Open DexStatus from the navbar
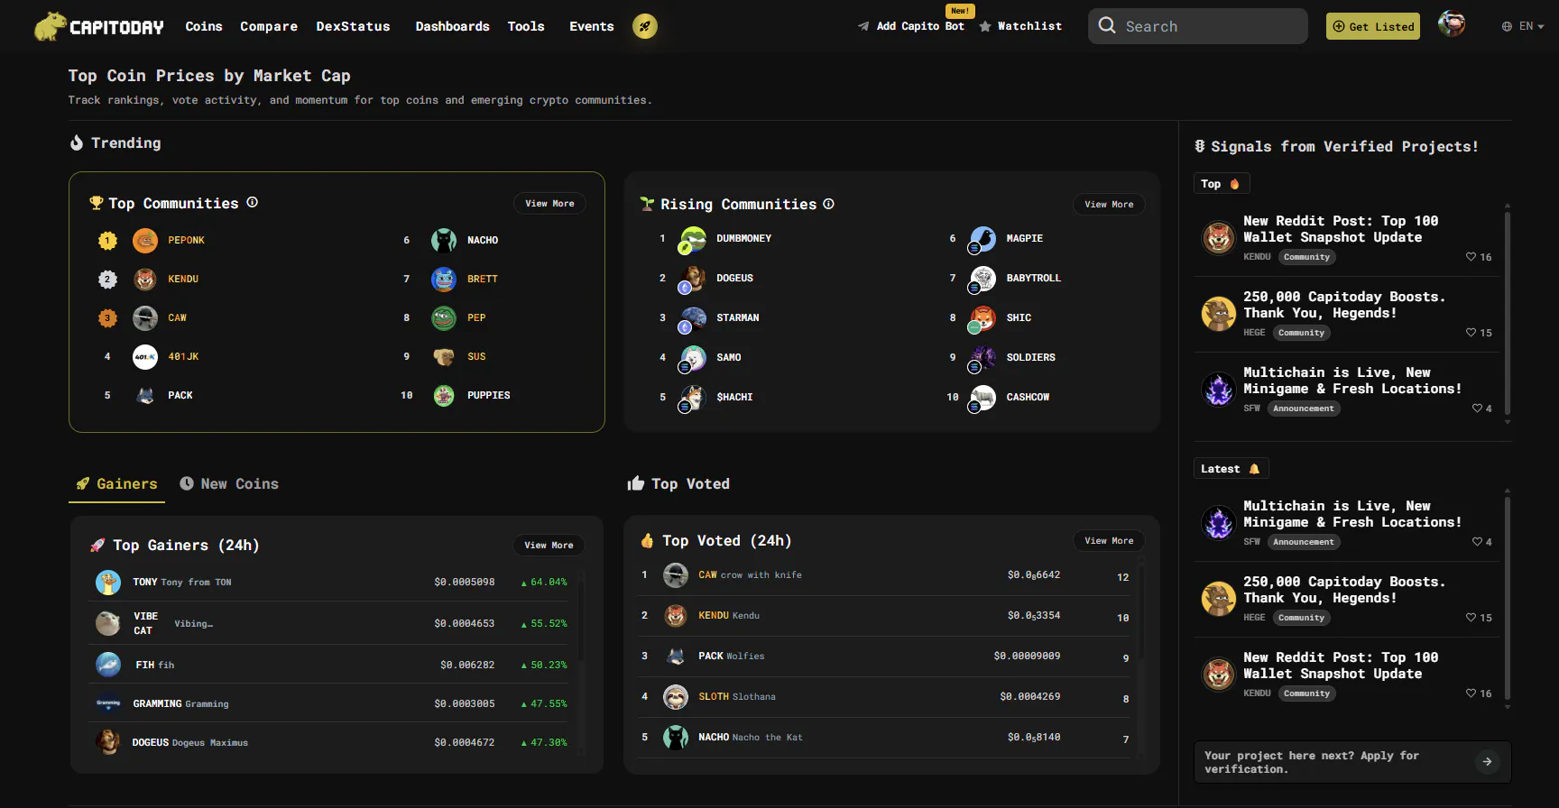The image size is (1559, 808). [353, 26]
